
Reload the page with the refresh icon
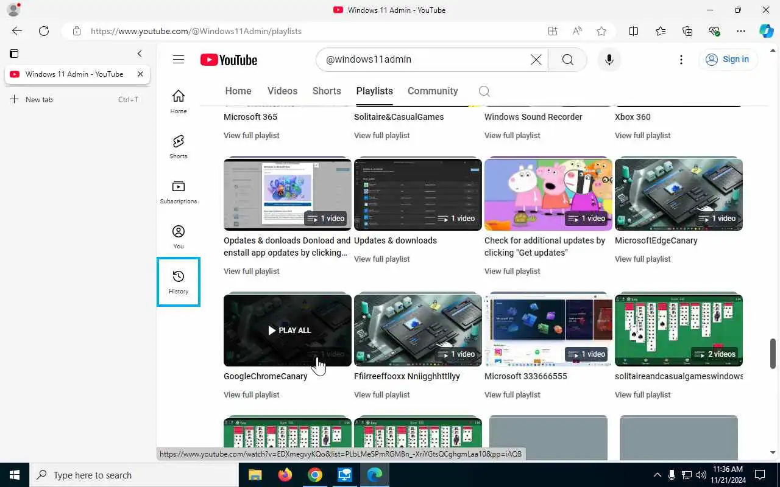[44, 31]
